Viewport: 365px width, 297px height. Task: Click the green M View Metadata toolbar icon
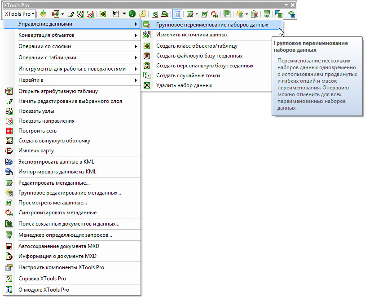tap(204, 14)
